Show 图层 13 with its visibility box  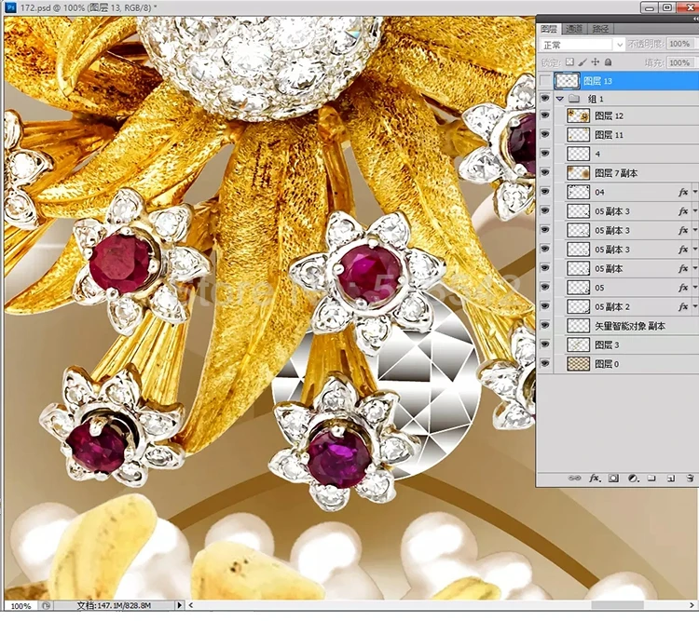pyautogui.click(x=545, y=81)
